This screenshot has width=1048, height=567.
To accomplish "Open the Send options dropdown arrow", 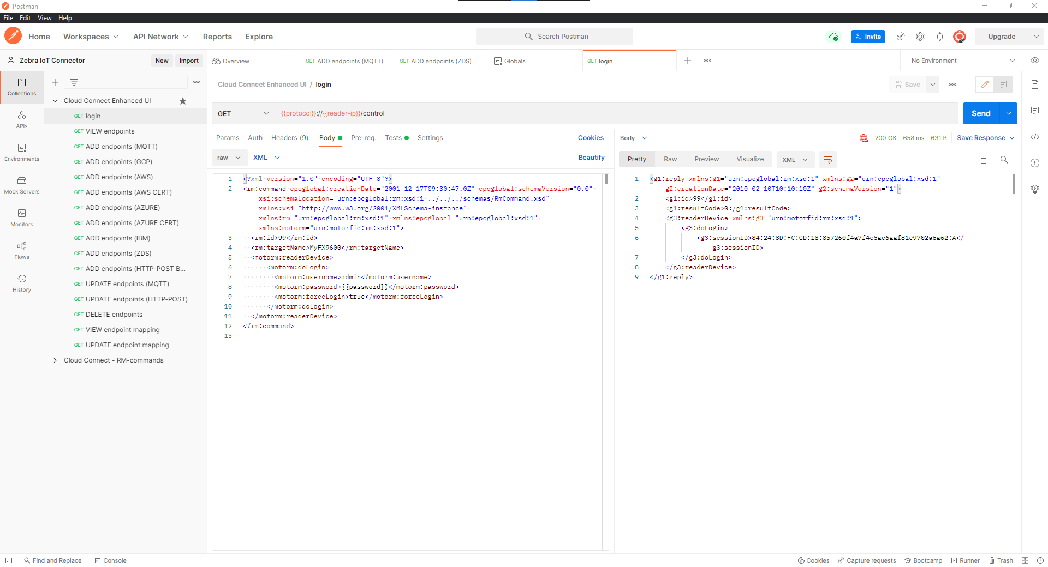I will [1009, 113].
